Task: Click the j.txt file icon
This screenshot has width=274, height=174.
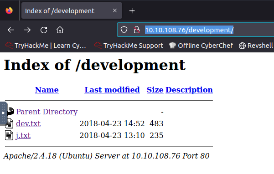Action: (x=9, y=135)
